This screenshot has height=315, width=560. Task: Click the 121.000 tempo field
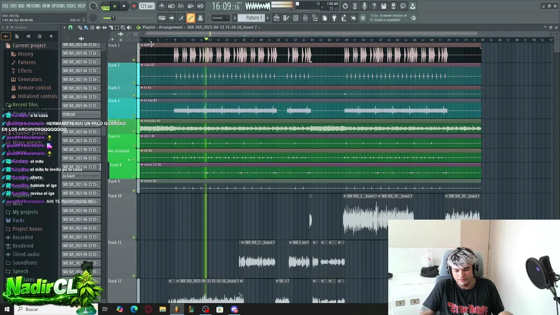pyautogui.click(x=147, y=6)
